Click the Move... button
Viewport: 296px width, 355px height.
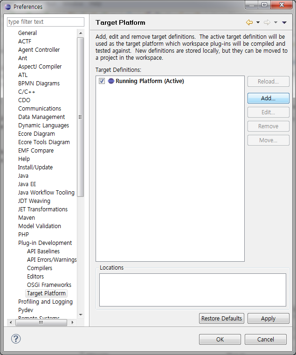(x=268, y=140)
